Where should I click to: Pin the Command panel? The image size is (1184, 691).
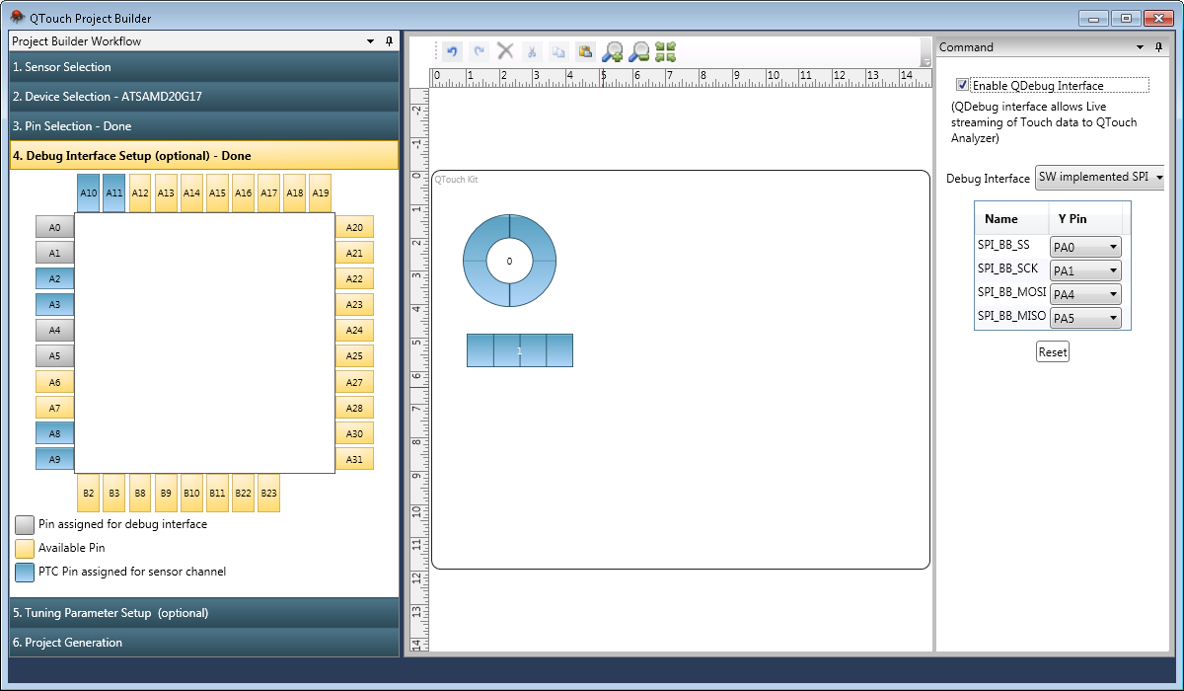click(x=1159, y=47)
